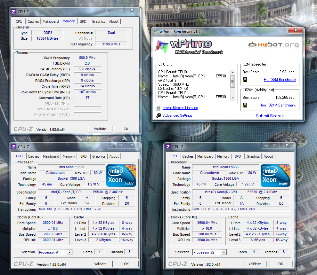
Task: Click the CPU-Z title icon of the Processor #2 window
Action: (x=168, y=146)
